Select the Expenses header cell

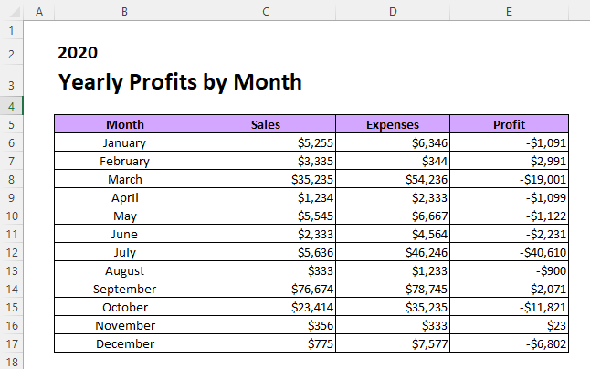tap(393, 124)
